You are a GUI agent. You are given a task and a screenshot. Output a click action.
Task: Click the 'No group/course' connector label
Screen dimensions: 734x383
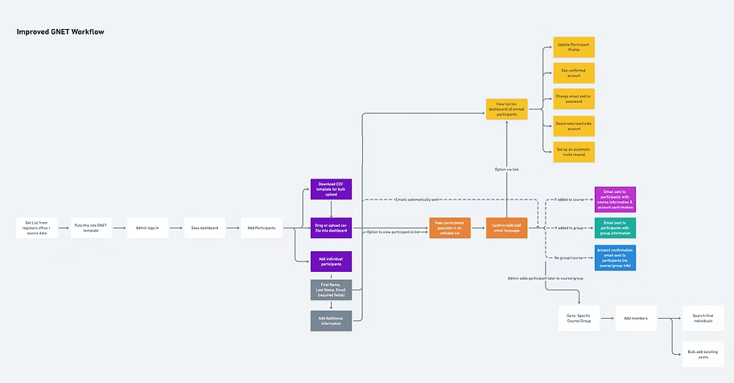pyautogui.click(x=568, y=258)
